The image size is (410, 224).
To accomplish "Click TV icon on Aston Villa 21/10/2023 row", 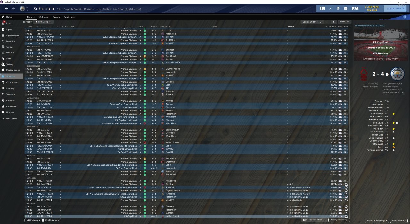I will [x=61, y=34].
